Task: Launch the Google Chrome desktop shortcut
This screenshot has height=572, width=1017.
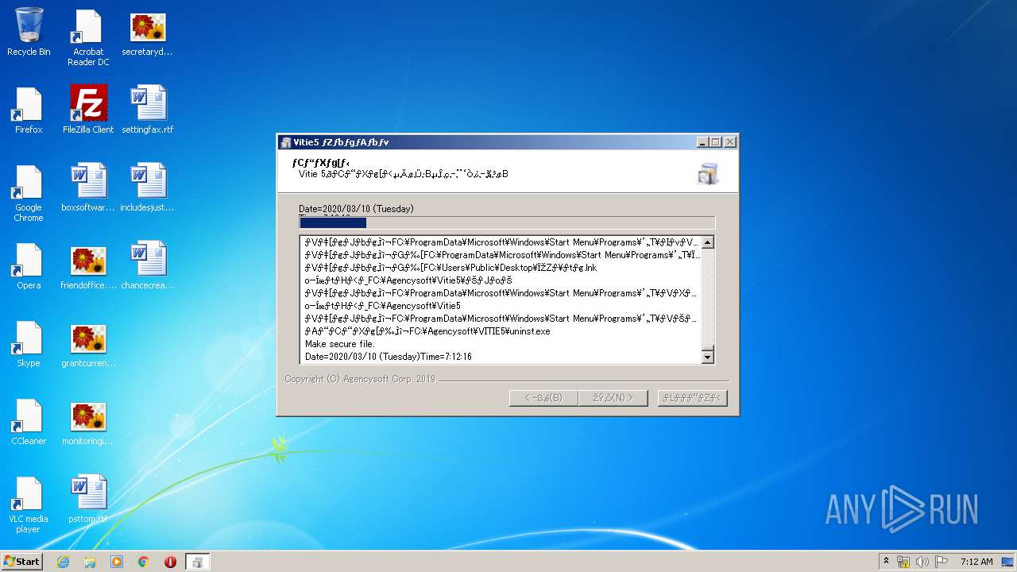Action: pos(29,194)
